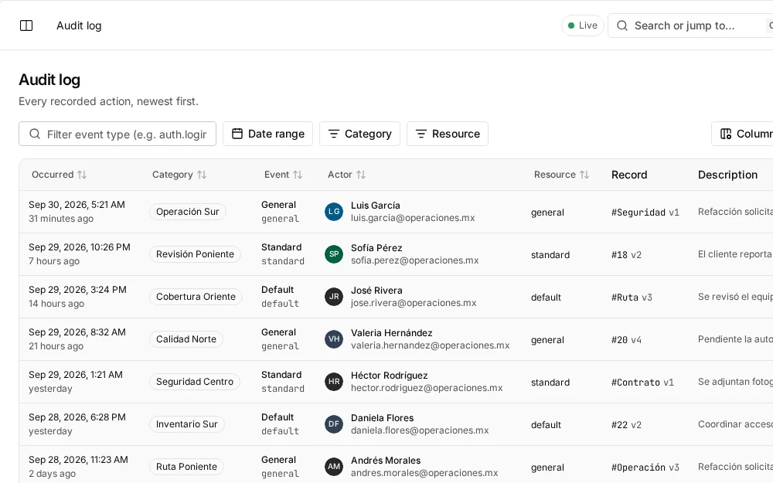The image size is (773, 483).
Task: Sort by the Event column
Action: click(283, 175)
